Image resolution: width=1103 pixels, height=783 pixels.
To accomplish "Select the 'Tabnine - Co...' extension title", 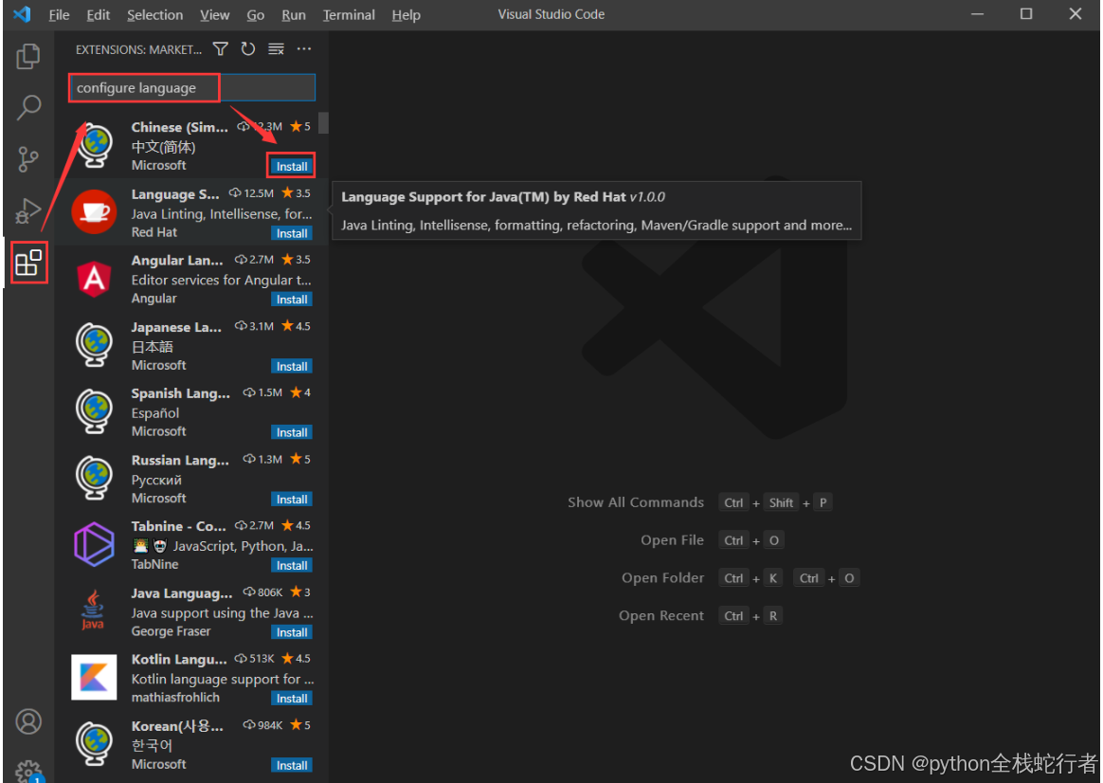I will click(x=179, y=526).
